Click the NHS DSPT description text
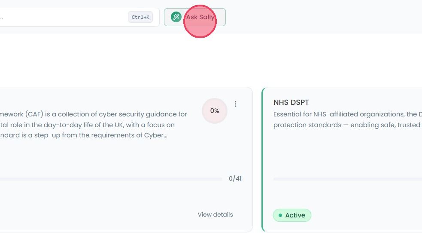The height and width of the screenshot is (235, 422). coord(347,119)
